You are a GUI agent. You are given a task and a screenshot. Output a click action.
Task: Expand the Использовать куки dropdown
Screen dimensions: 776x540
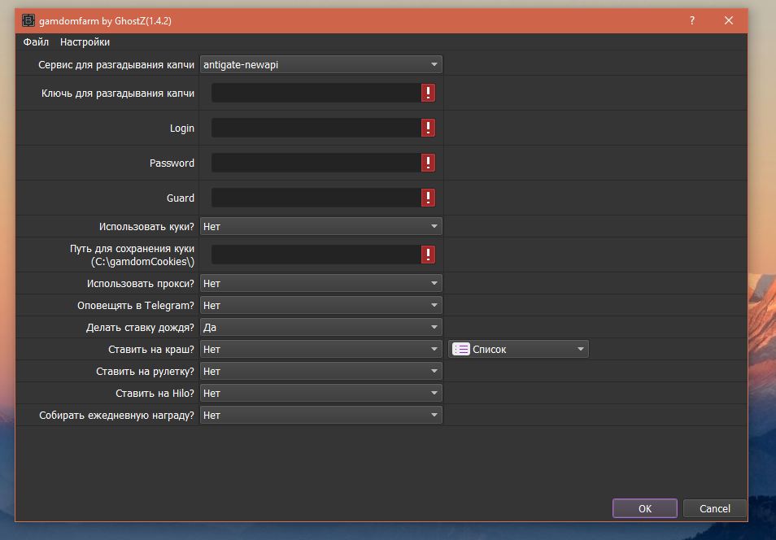point(320,226)
